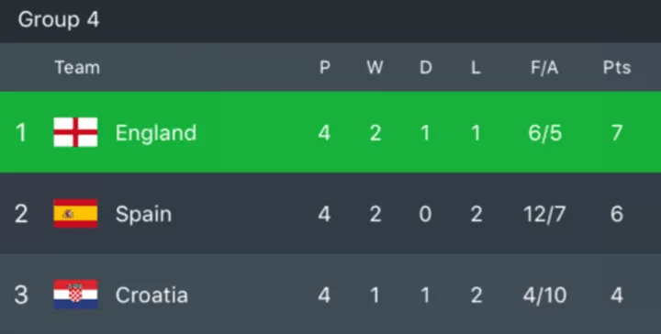
Task: Click Spain's rank number 2
Action: [21, 214]
